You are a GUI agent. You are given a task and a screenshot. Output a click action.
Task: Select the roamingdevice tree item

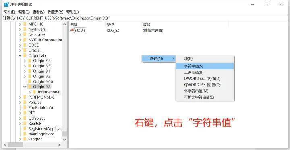coord(41,134)
